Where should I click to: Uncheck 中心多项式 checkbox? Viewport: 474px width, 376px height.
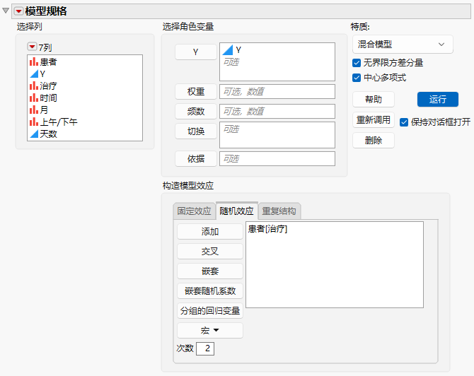point(357,78)
